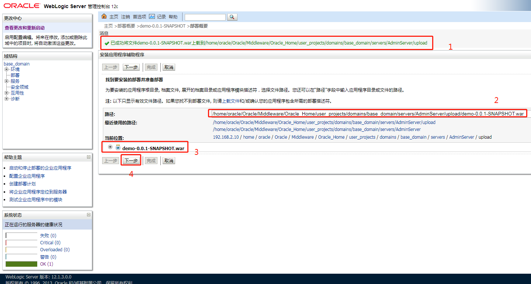Open help topic 创建部署计划
This screenshot has width=531, height=284.
[22, 184]
